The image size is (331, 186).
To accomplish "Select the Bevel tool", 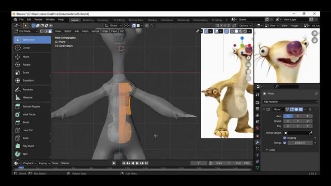I will pos(32,122).
